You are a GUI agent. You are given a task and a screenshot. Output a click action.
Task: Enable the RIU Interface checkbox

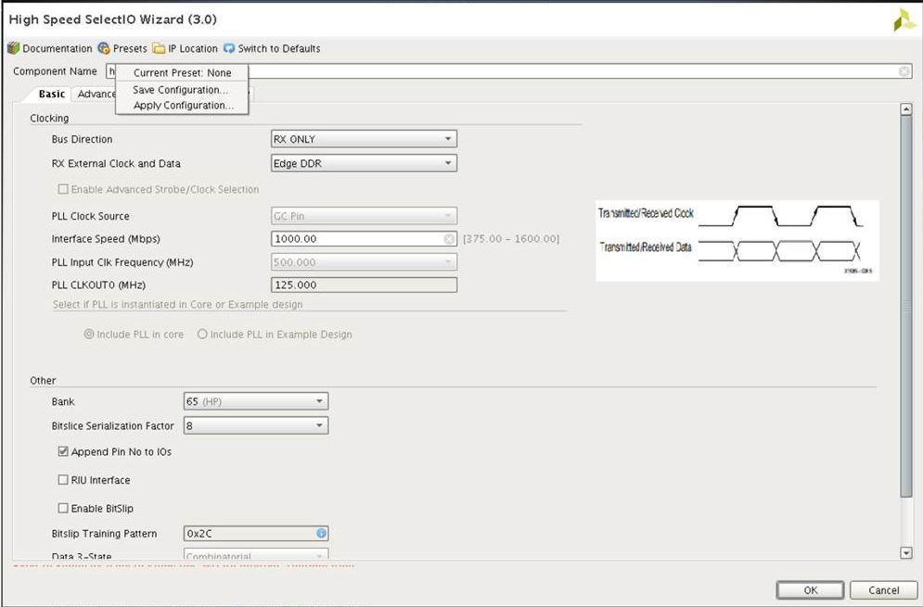[x=63, y=480]
